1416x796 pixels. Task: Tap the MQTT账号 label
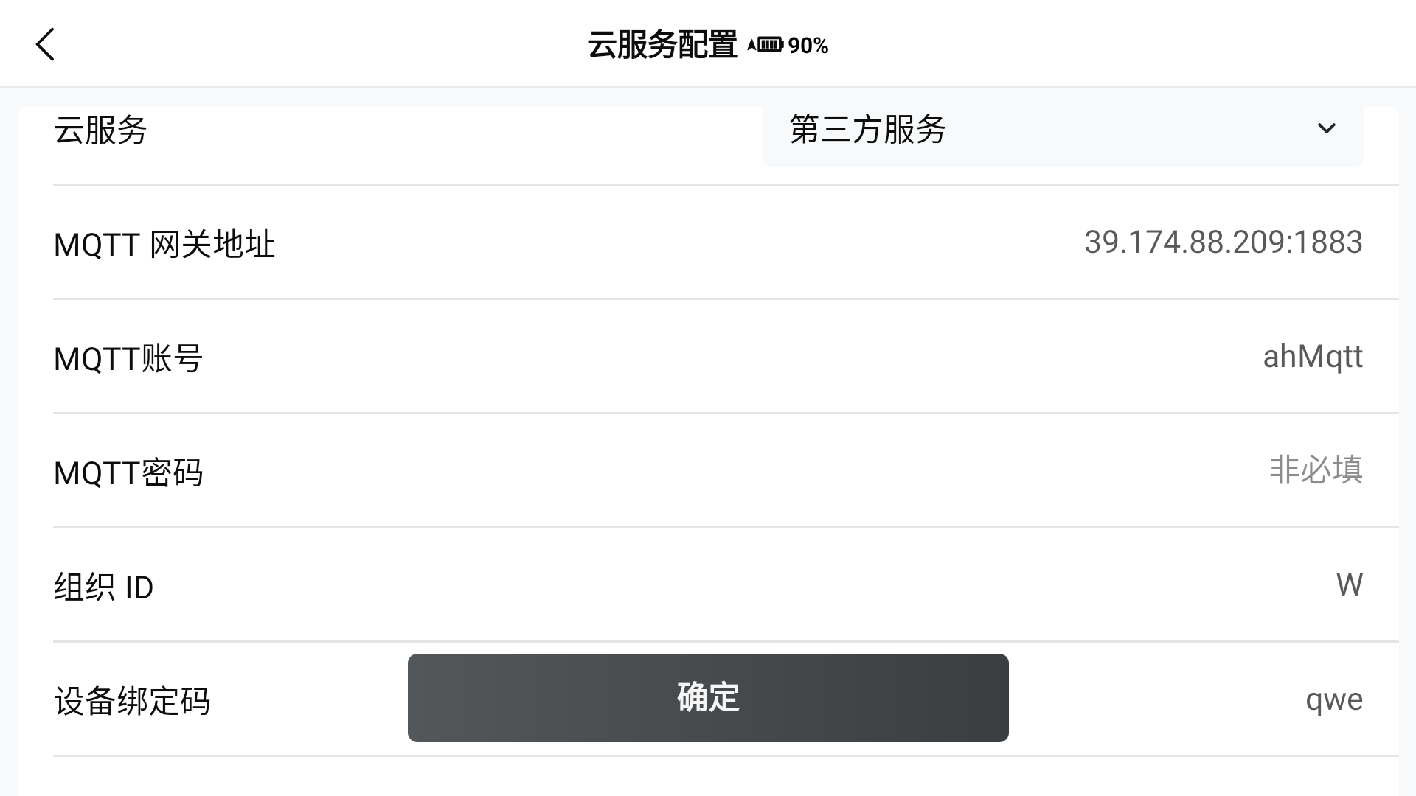(x=128, y=360)
